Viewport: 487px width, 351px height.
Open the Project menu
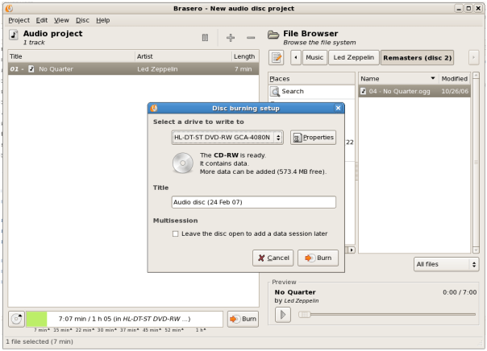[x=19, y=19]
